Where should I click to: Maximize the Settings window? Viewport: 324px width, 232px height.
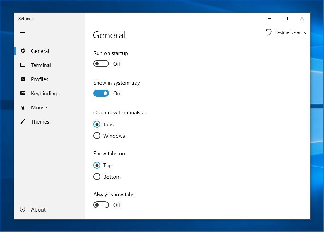point(286,18)
